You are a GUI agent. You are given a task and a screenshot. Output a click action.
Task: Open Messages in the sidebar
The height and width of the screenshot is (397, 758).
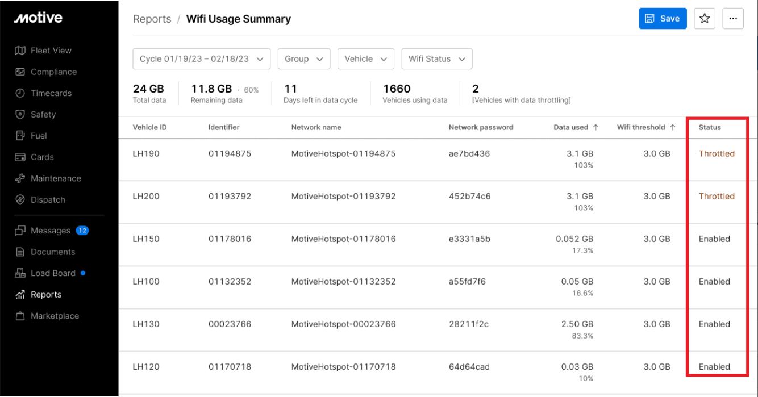click(51, 231)
